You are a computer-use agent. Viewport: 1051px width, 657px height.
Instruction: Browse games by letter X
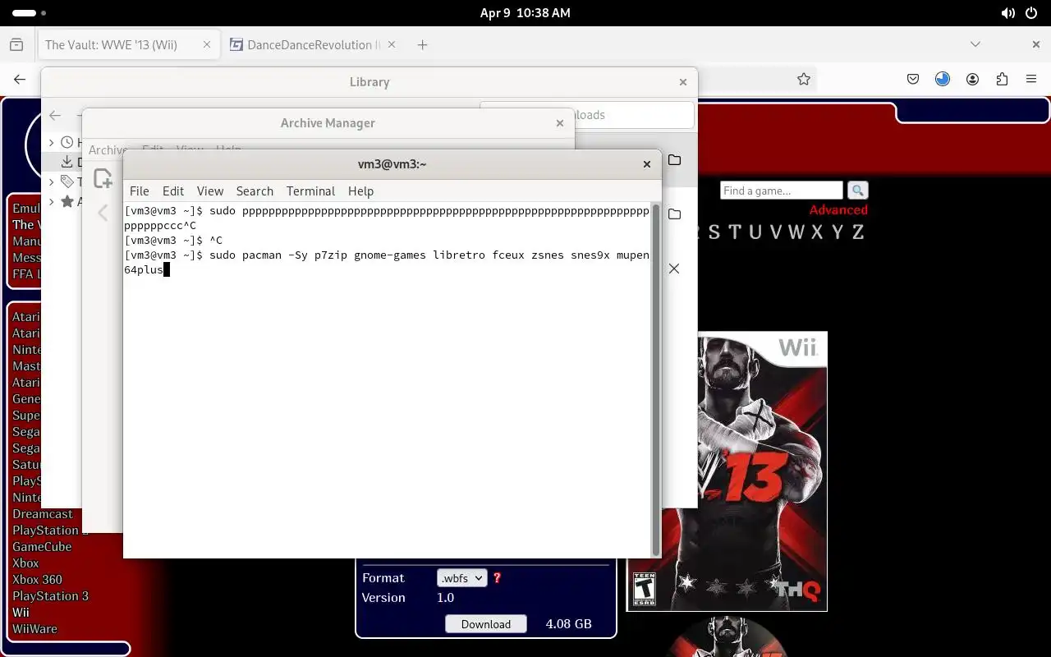[817, 232]
